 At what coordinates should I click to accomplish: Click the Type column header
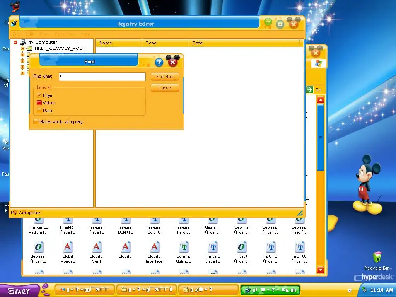point(165,43)
